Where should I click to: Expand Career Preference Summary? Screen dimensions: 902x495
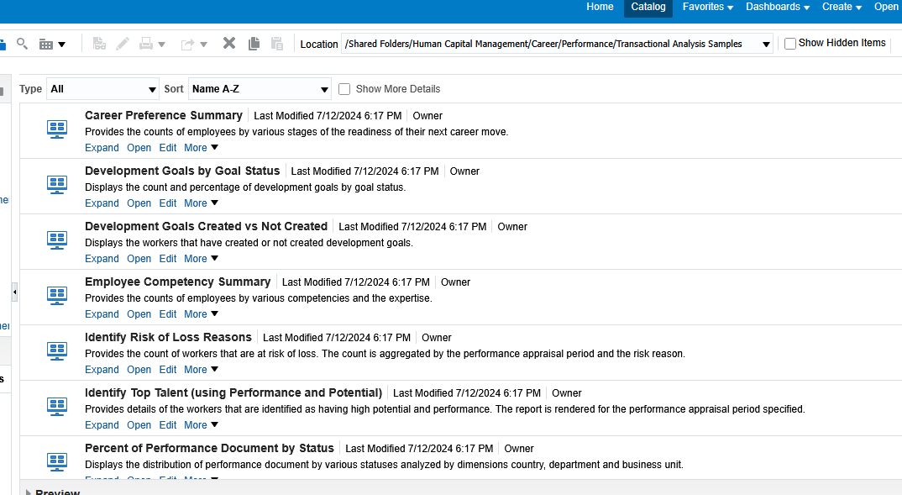tap(102, 148)
